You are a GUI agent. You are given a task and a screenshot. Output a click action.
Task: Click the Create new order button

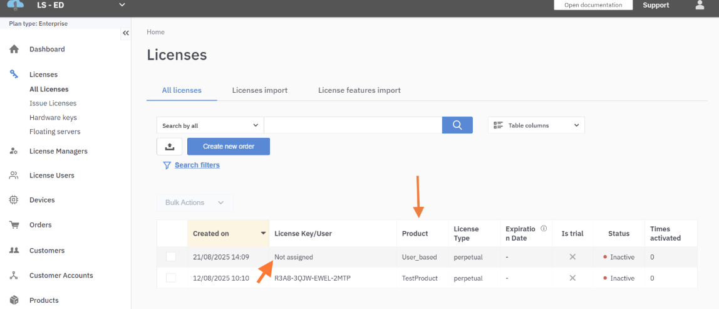(x=229, y=147)
